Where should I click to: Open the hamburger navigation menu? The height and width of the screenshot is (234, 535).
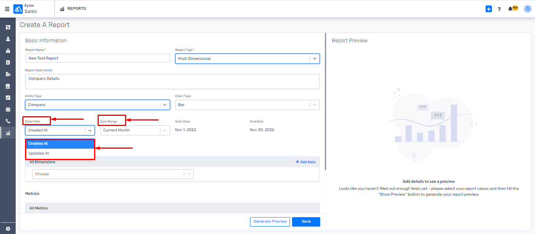[7, 9]
